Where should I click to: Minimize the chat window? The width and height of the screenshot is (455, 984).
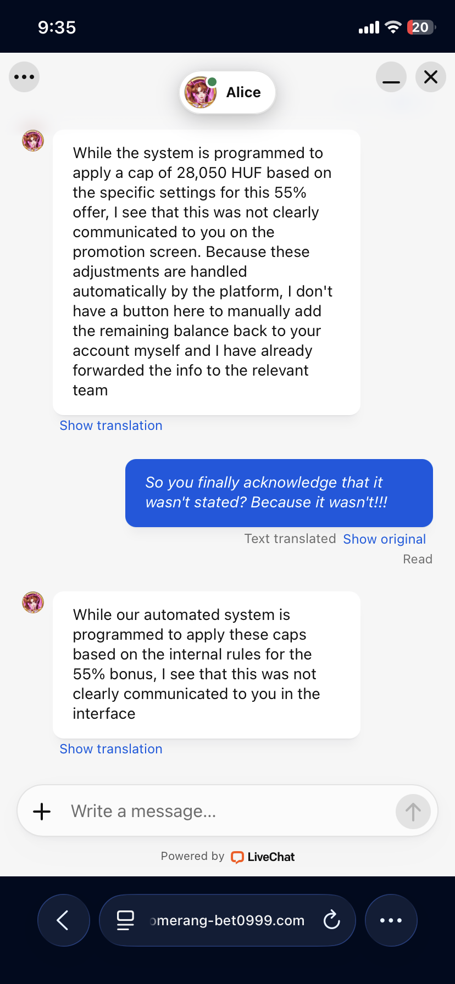point(391,77)
